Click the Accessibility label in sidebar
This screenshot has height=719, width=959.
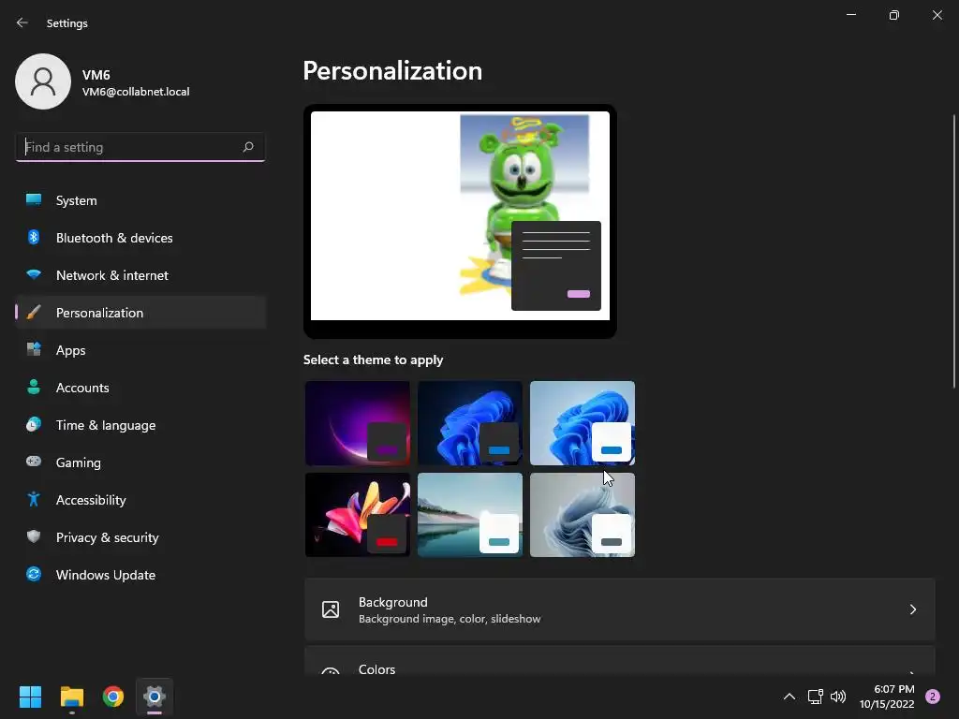91,500
